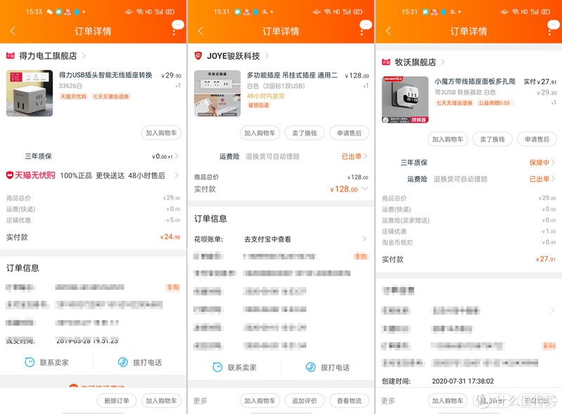Open the 多功能插座 吊挂式插座 product title
This screenshot has height=414, width=562.
click(x=292, y=75)
